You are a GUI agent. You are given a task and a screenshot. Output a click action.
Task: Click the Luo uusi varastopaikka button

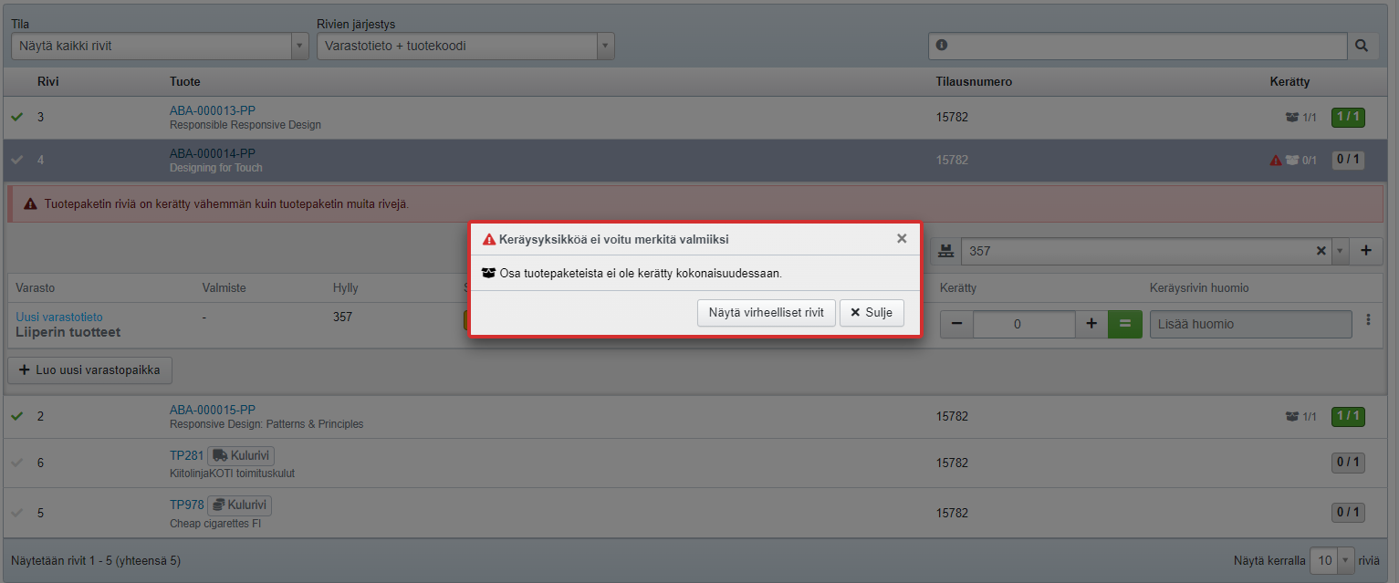pos(89,370)
